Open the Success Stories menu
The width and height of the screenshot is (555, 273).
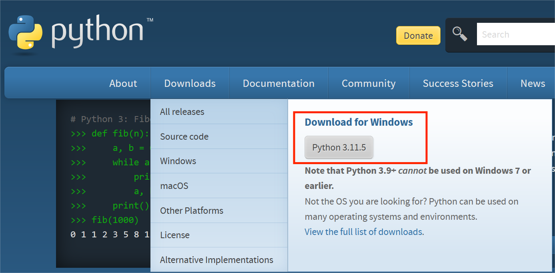tap(458, 83)
